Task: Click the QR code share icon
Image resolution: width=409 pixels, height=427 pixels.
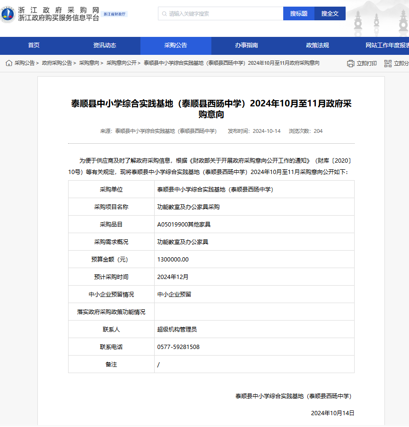Action: [388, 63]
